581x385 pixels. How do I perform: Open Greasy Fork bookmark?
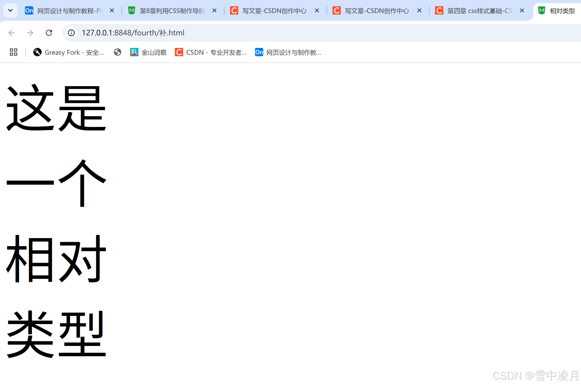(x=69, y=52)
